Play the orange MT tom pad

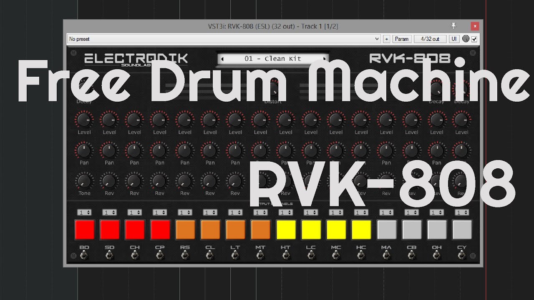point(261,230)
